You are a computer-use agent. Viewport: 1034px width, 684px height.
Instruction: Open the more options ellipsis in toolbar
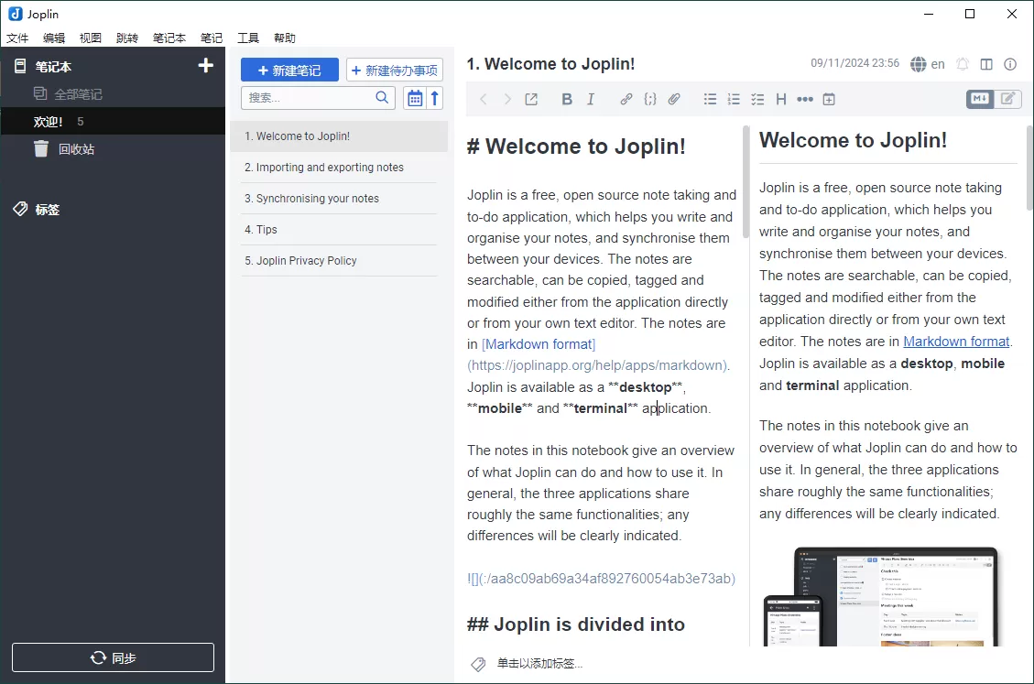click(x=803, y=98)
